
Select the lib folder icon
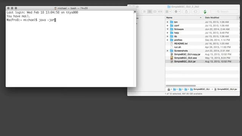(x=172, y=36)
